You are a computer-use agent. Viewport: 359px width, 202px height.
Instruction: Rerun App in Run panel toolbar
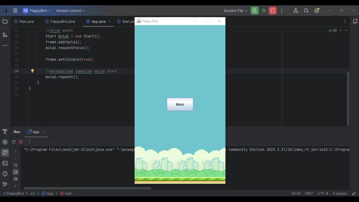(14, 142)
